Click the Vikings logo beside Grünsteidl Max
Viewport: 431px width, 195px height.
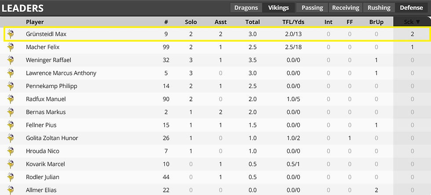(x=11, y=34)
